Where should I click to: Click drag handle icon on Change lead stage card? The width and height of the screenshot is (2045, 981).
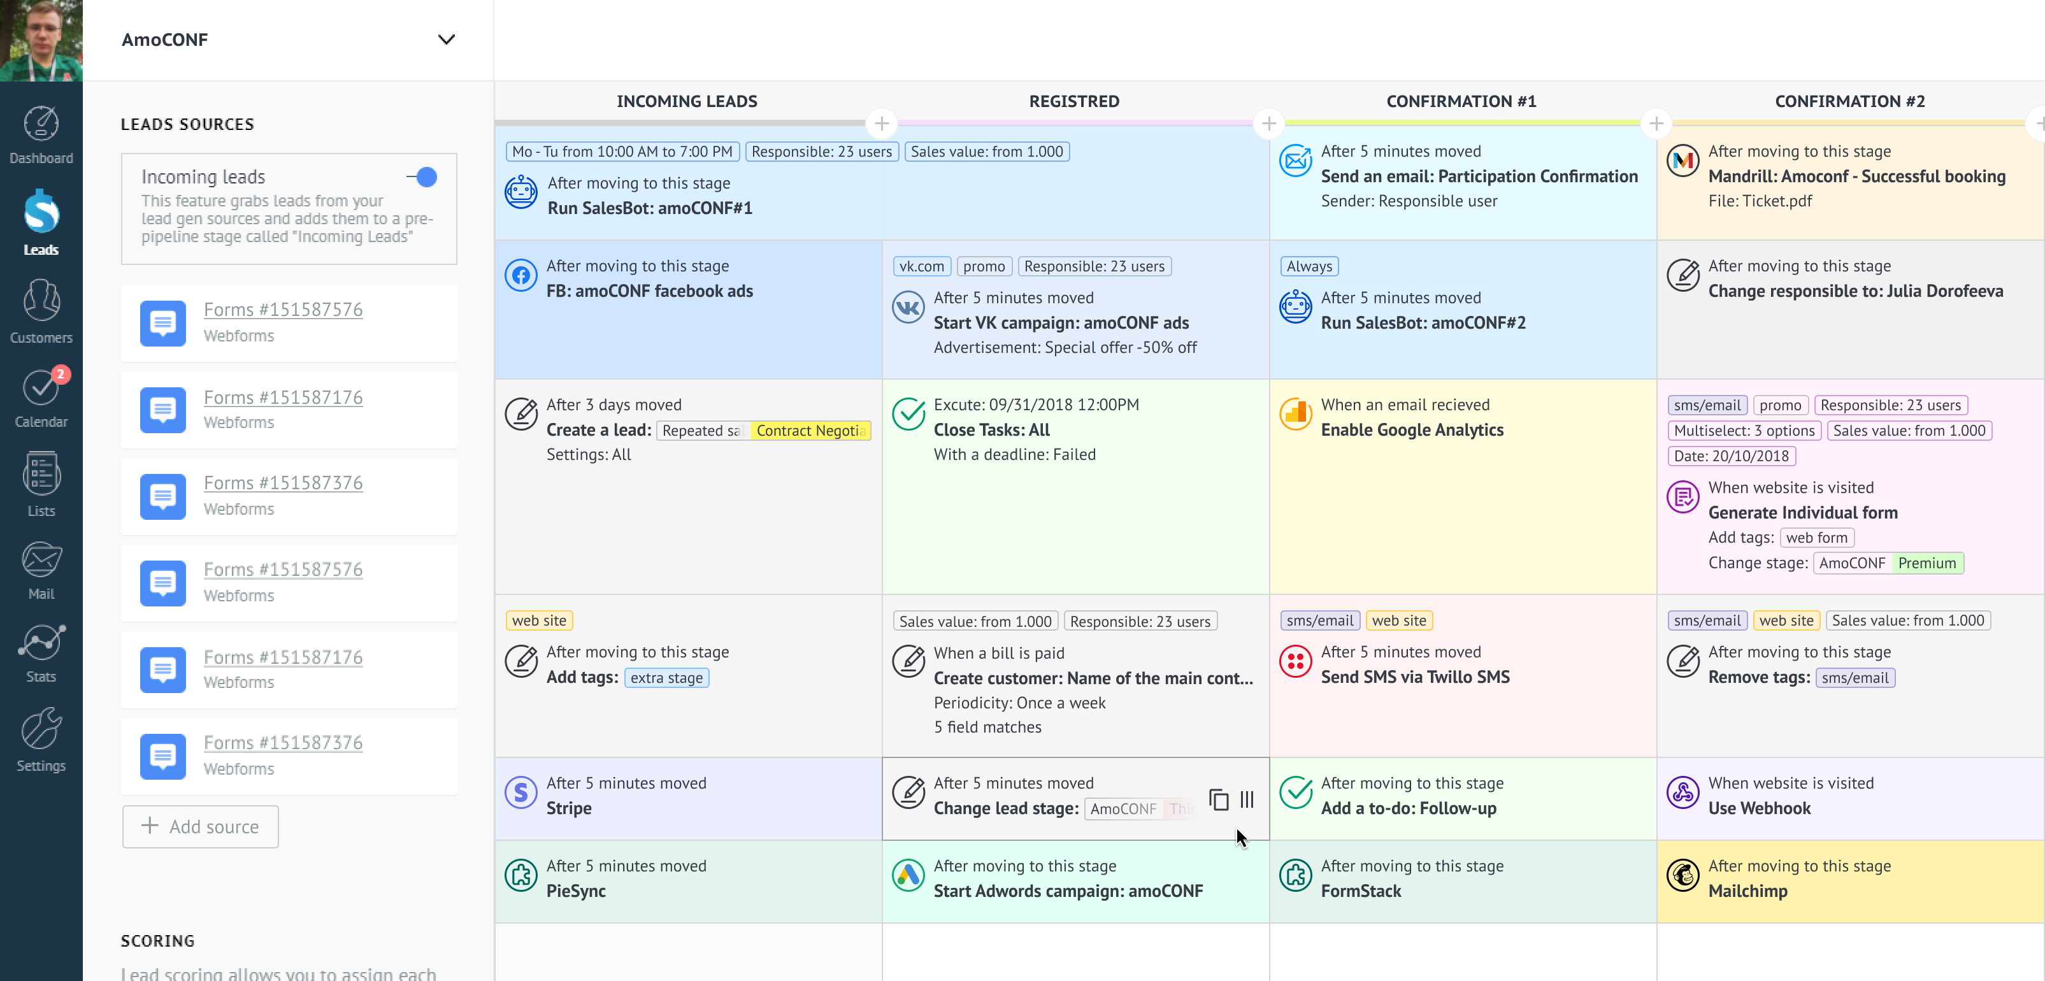click(x=1247, y=799)
